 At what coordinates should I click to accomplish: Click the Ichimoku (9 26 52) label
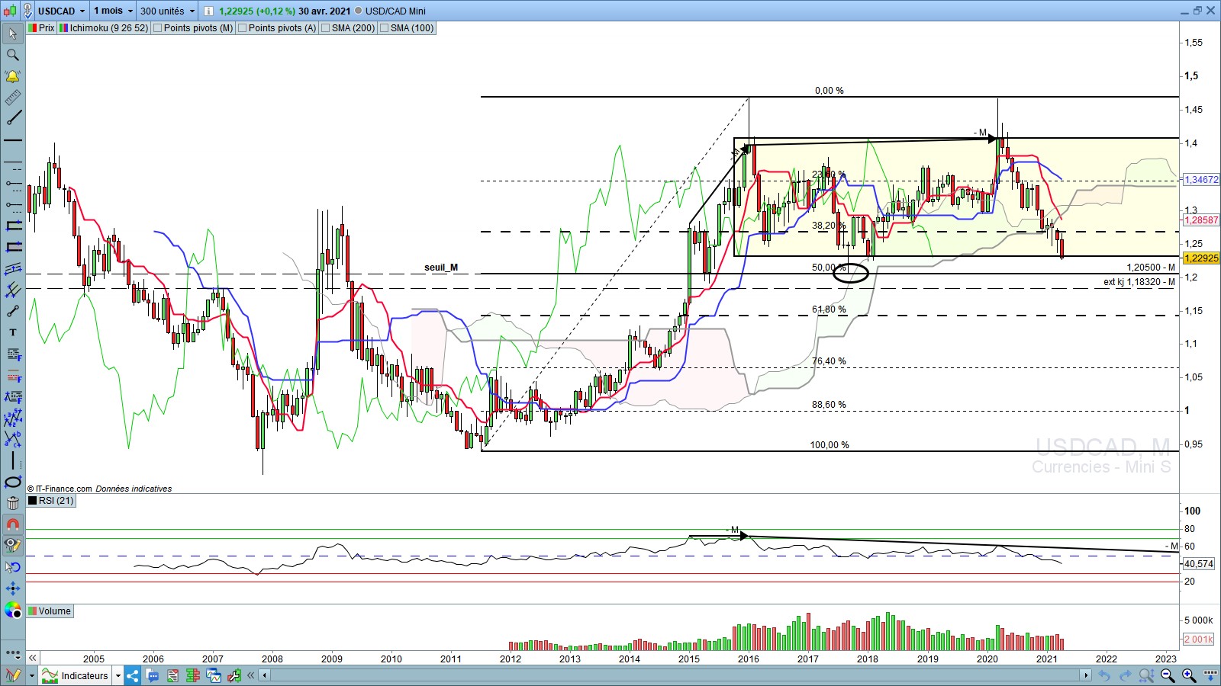pos(108,28)
